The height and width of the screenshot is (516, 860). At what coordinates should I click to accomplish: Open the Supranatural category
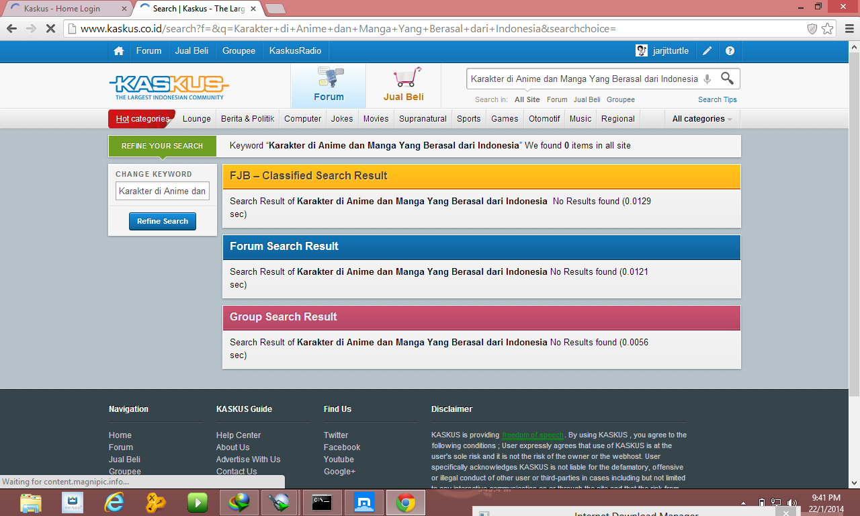pos(423,119)
